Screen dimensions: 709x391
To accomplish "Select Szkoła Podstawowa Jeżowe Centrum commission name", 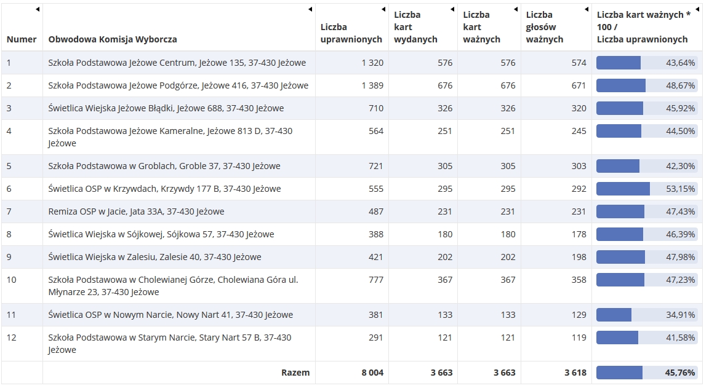I will 177,63.
